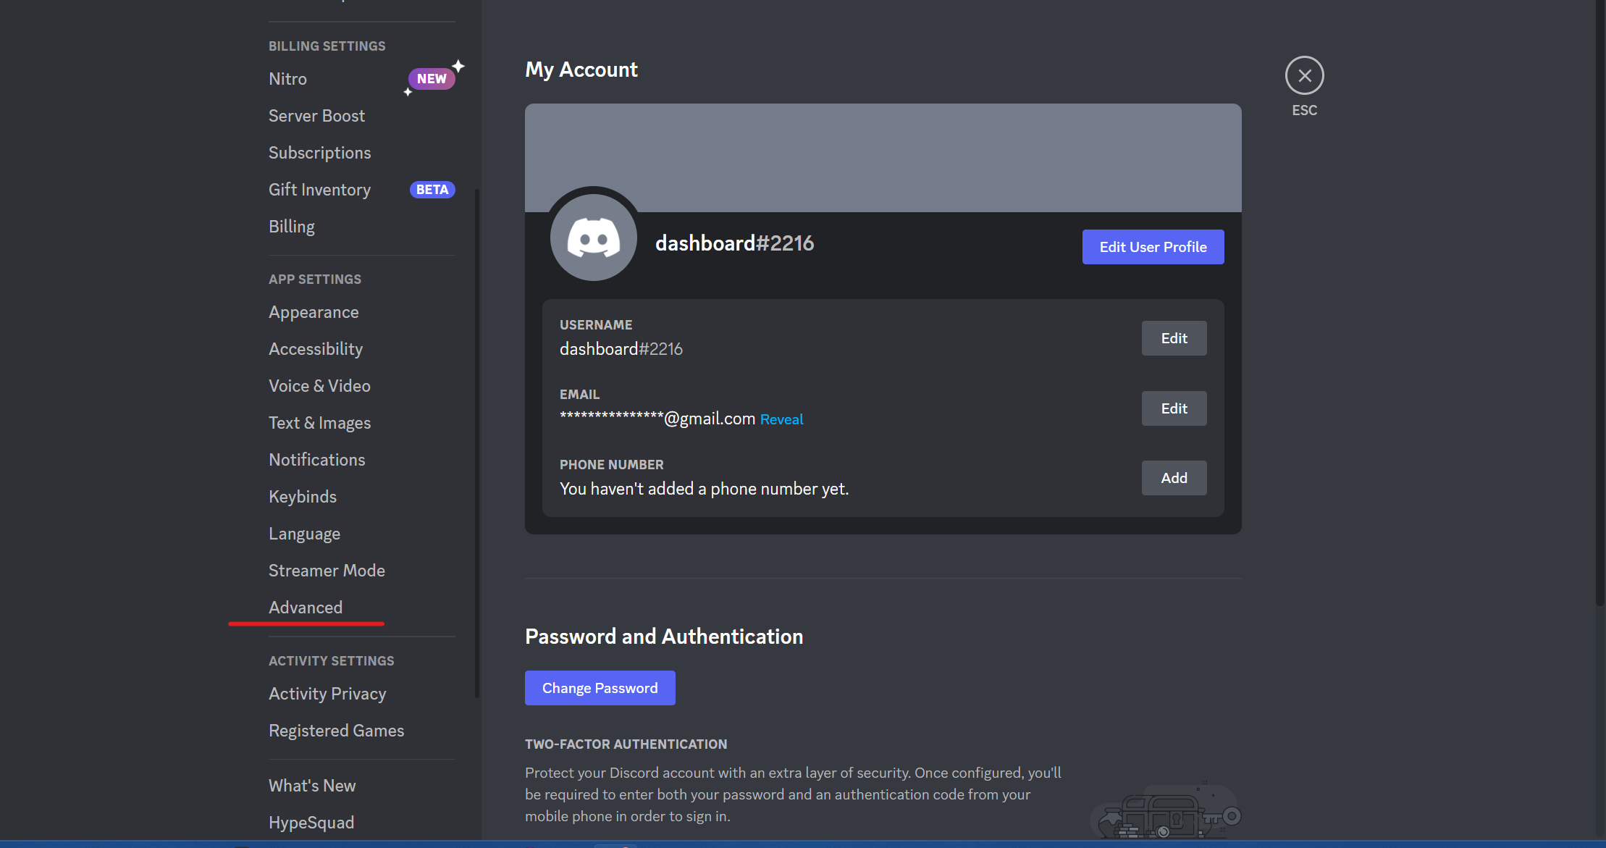Select Advanced under App Settings
The width and height of the screenshot is (1606, 848).
[305, 607]
